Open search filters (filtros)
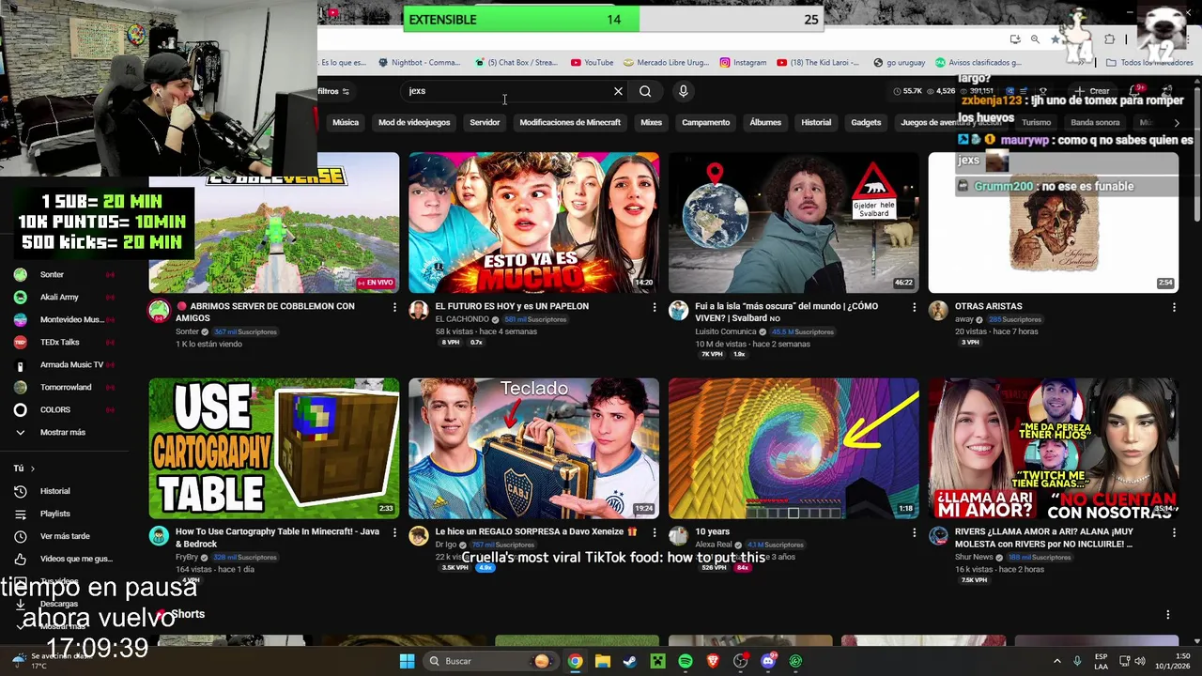This screenshot has height=676, width=1202. click(x=333, y=91)
